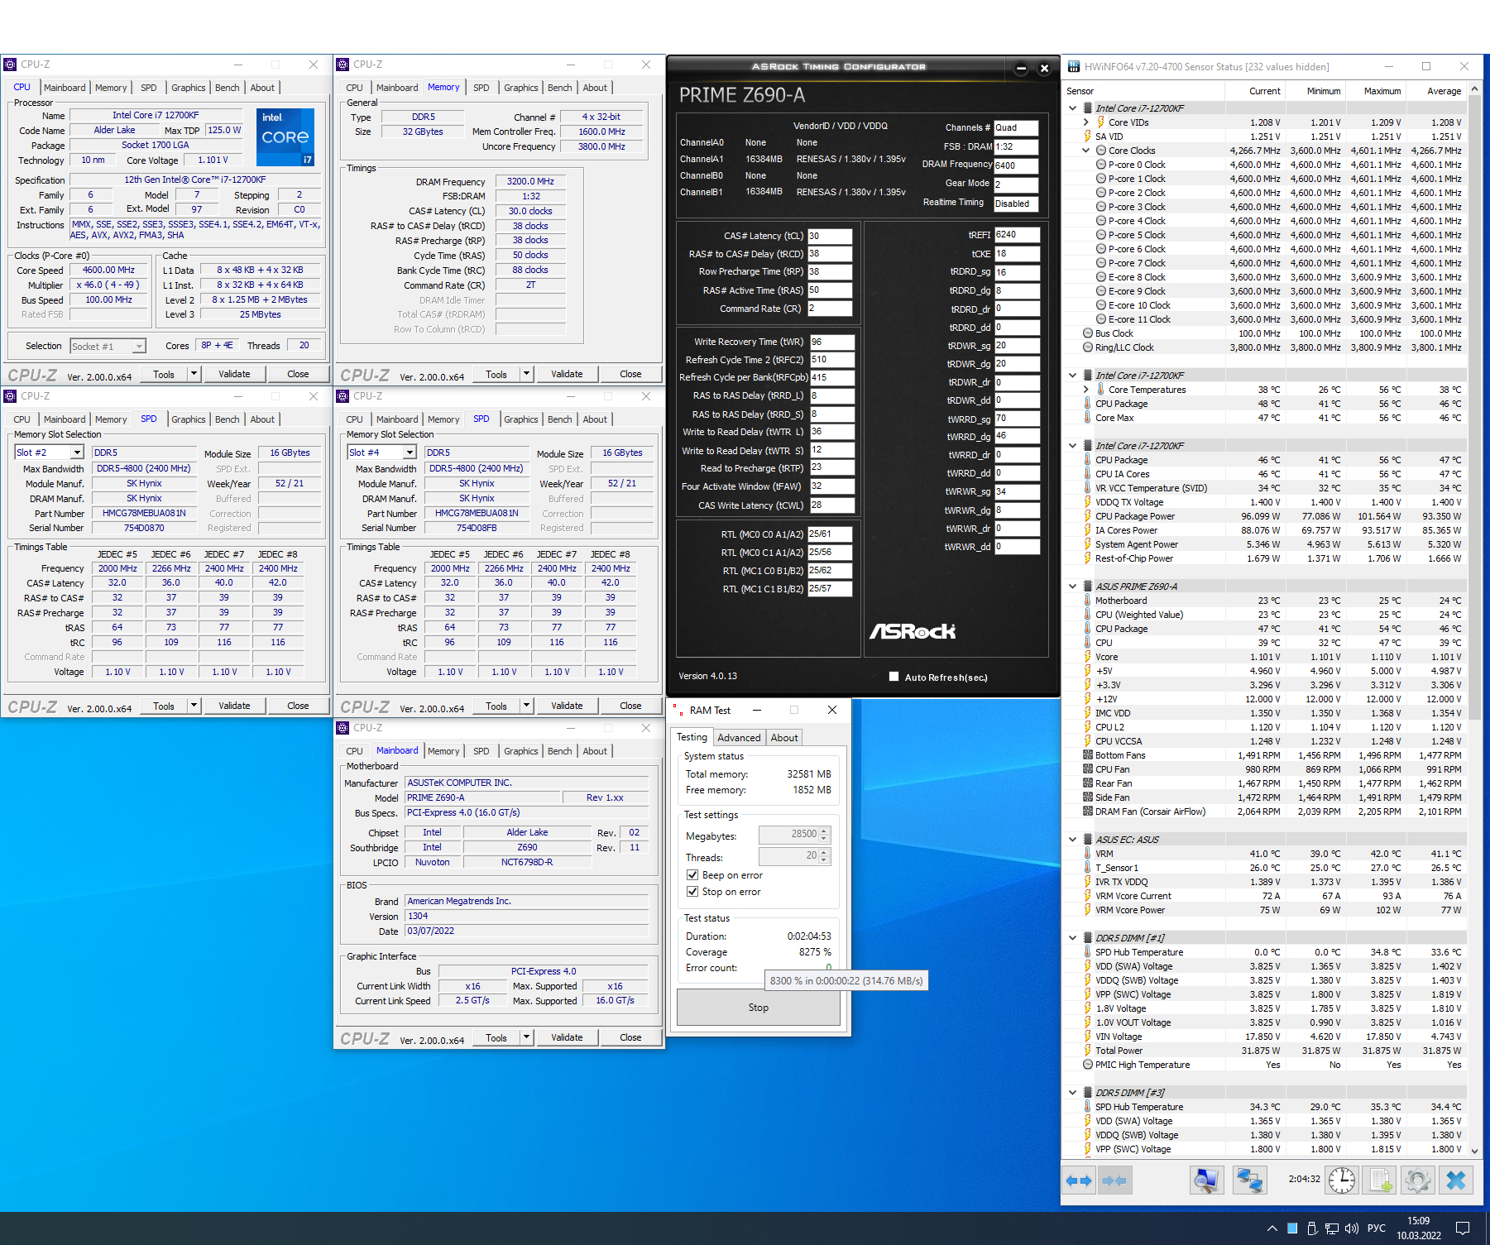This screenshot has height=1245, width=1490.
Task: Open Safely Remove Hardware tray icon
Action: (1311, 1228)
